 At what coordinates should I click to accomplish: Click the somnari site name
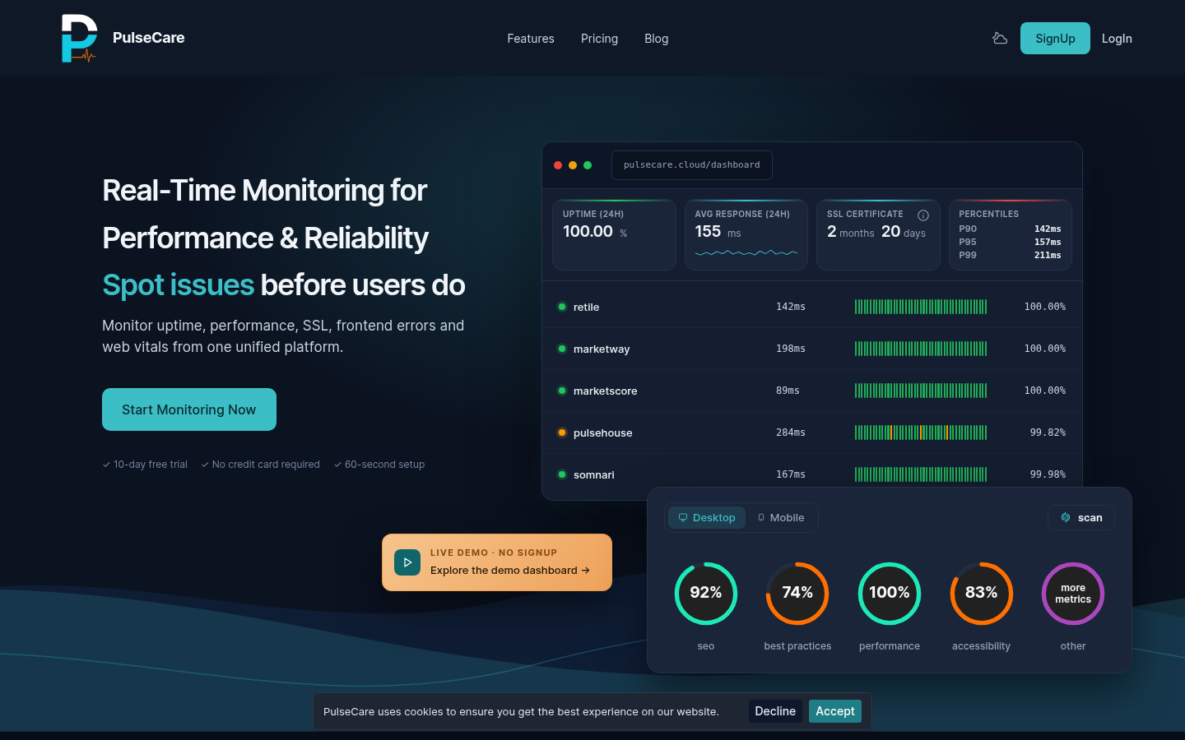[x=594, y=475]
